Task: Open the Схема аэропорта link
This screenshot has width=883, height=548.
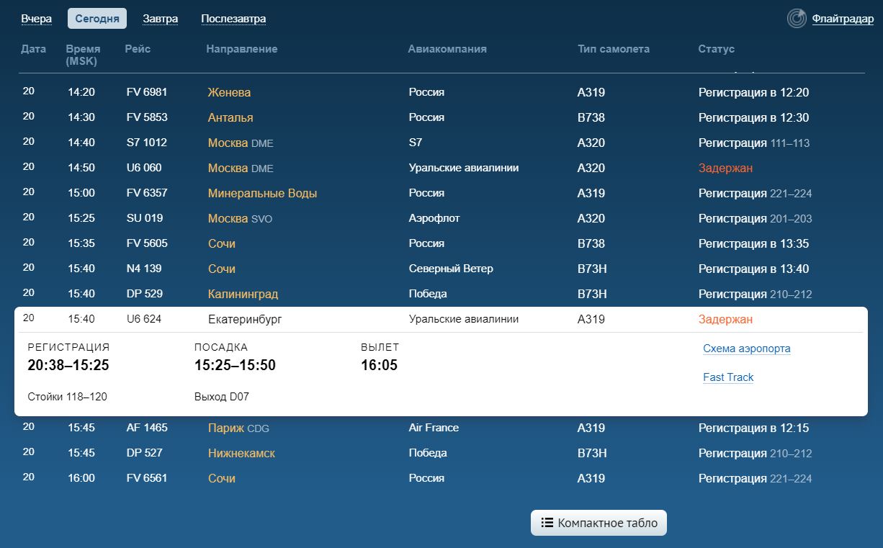Action: click(747, 349)
